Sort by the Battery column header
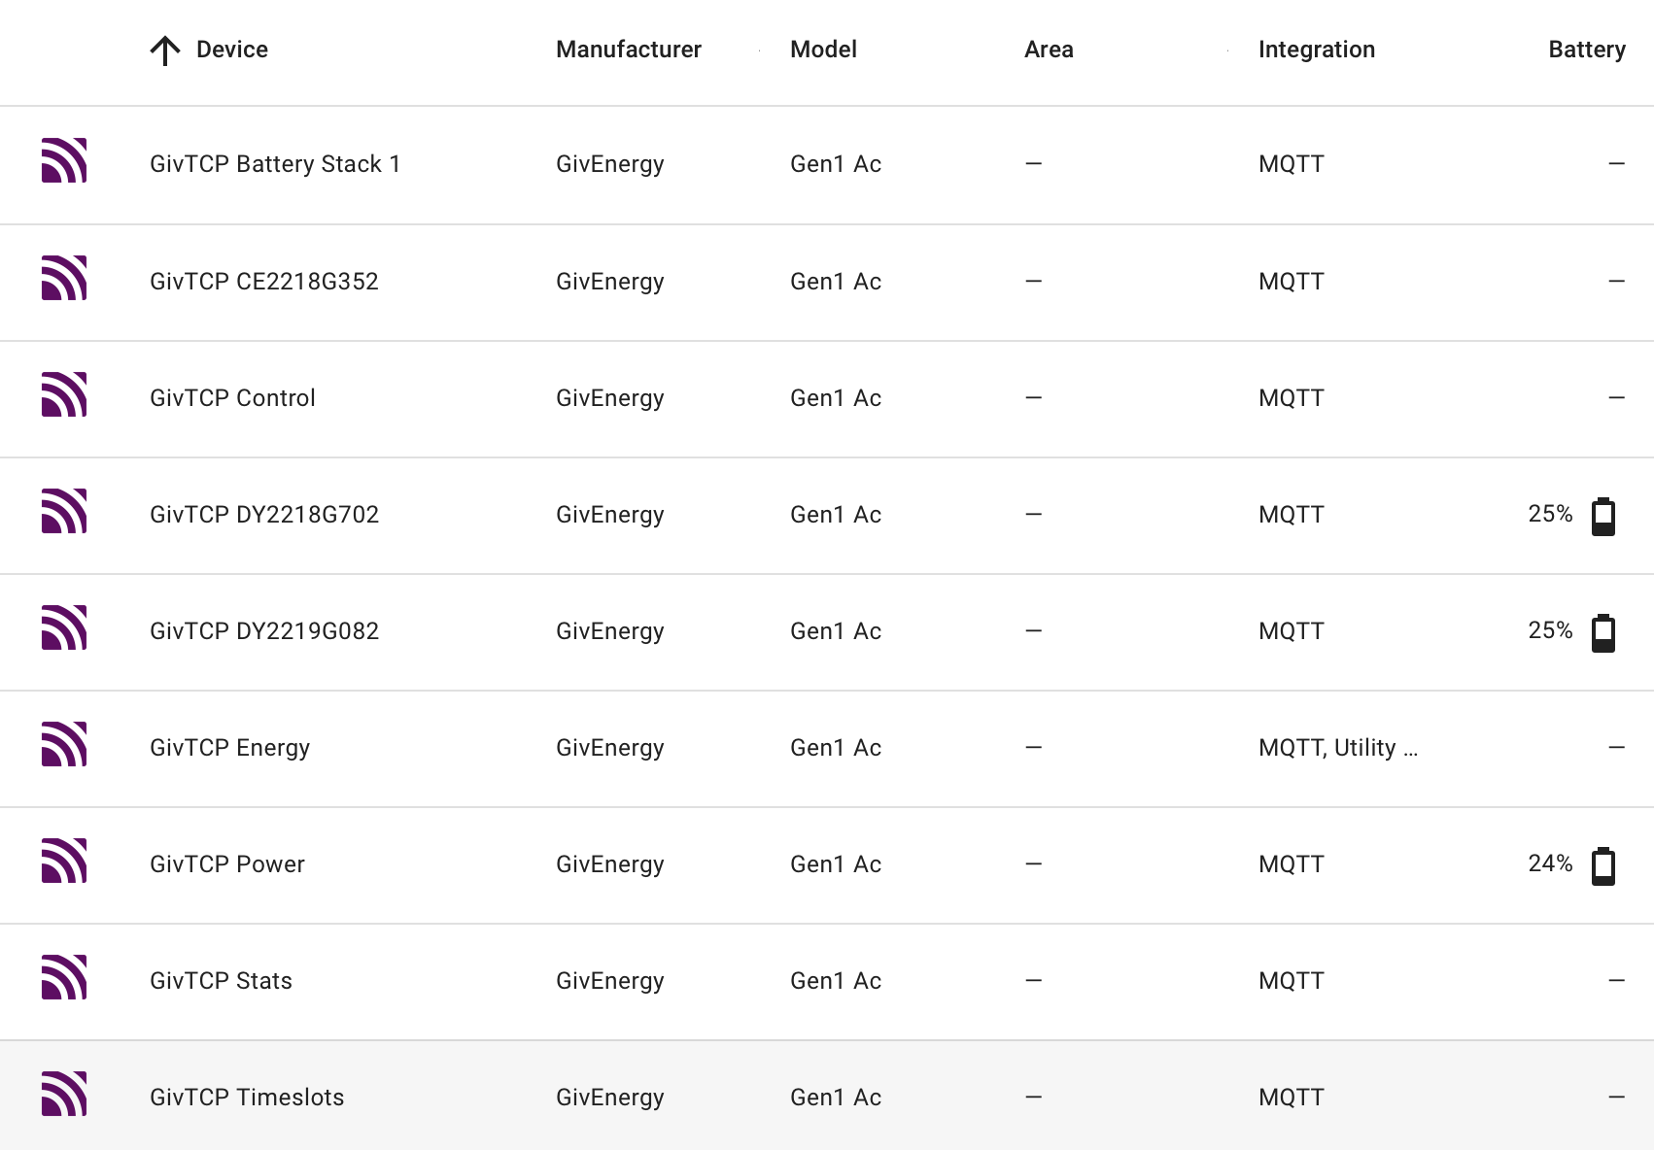 coord(1587,50)
